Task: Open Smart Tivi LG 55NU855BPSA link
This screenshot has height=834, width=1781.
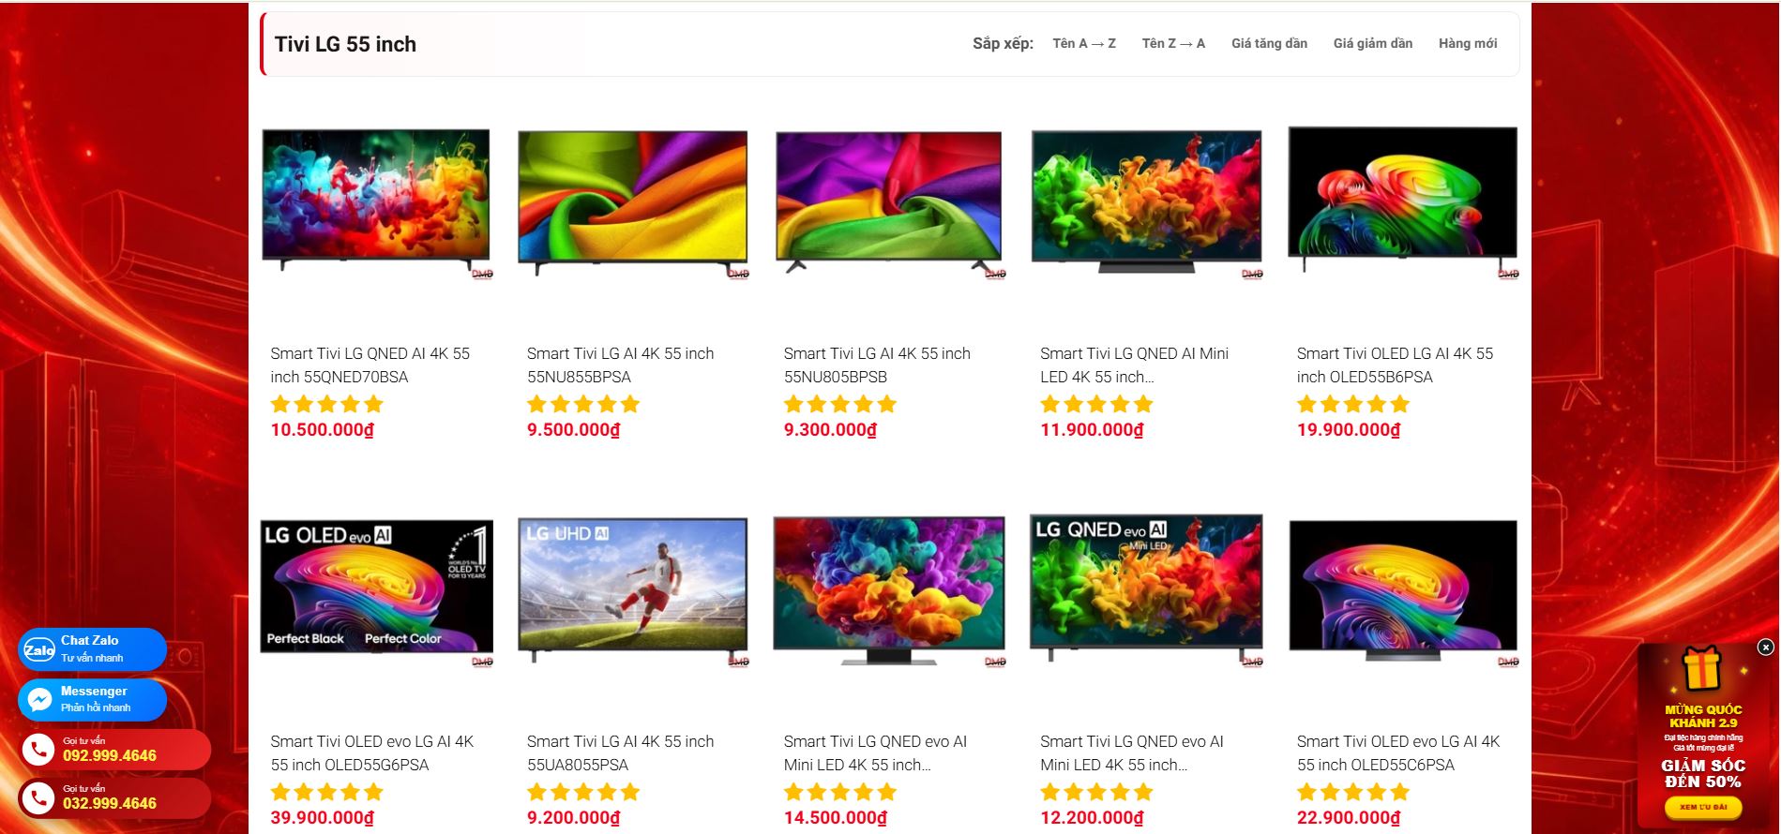Action: coord(620,365)
